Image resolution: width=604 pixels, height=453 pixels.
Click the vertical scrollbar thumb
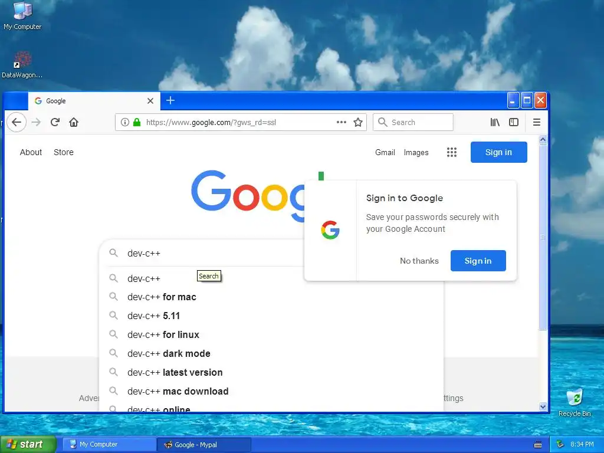[543, 237]
